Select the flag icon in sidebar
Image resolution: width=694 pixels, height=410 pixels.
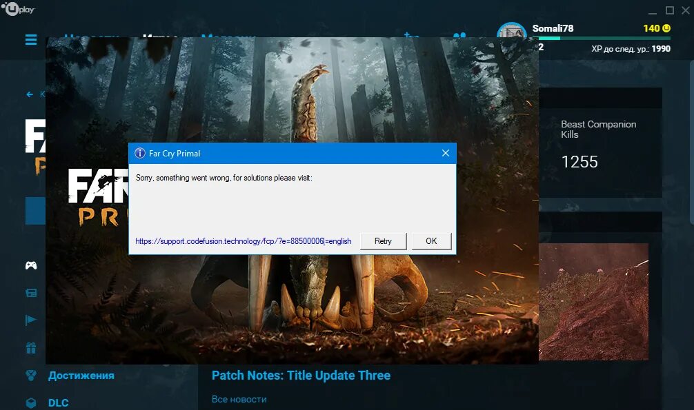(x=31, y=320)
